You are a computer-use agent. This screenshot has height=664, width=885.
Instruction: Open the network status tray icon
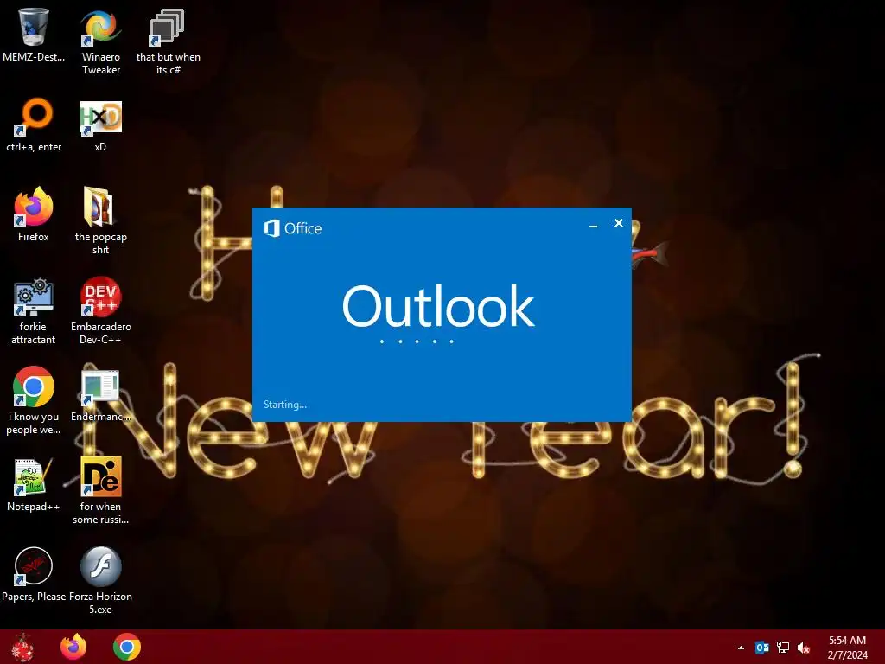[783, 648]
